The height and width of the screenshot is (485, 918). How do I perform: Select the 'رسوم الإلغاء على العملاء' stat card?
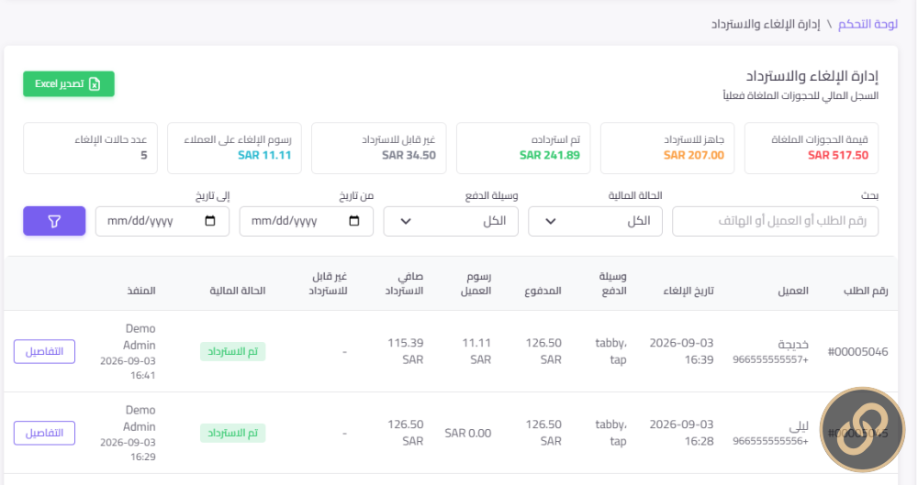point(235,148)
